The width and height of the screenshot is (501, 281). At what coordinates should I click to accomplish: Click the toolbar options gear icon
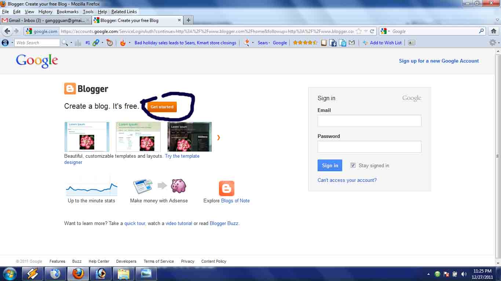point(493,43)
